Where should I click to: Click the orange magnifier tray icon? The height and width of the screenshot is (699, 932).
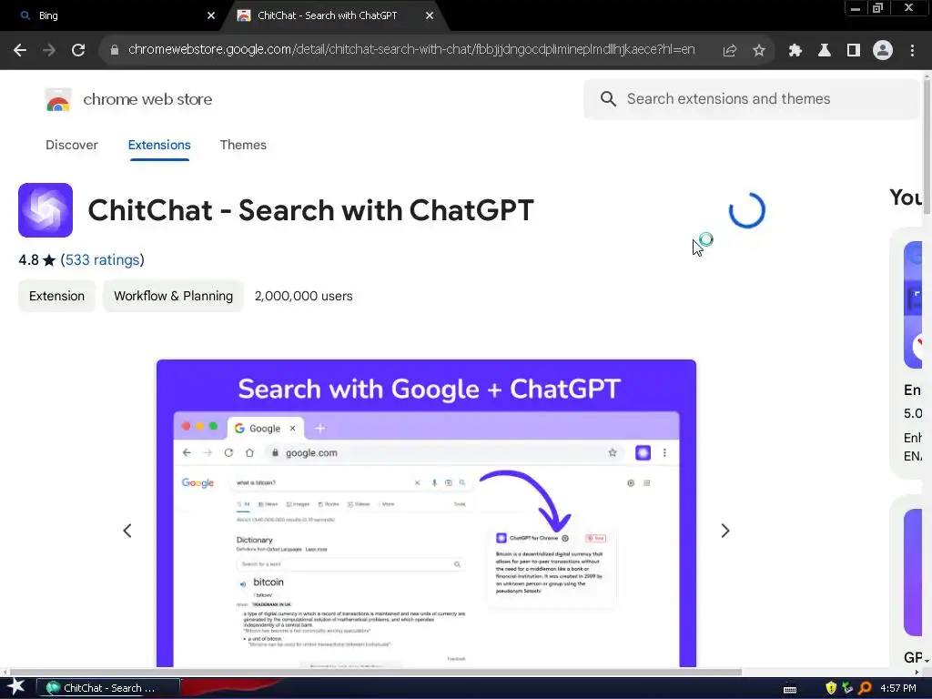click(865, 688)
